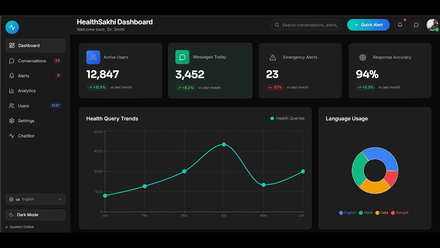The image size is (440, 248).
Task: Toggle English legend in Language Usage
Action: pyautogui.click(x=348, y=213)
